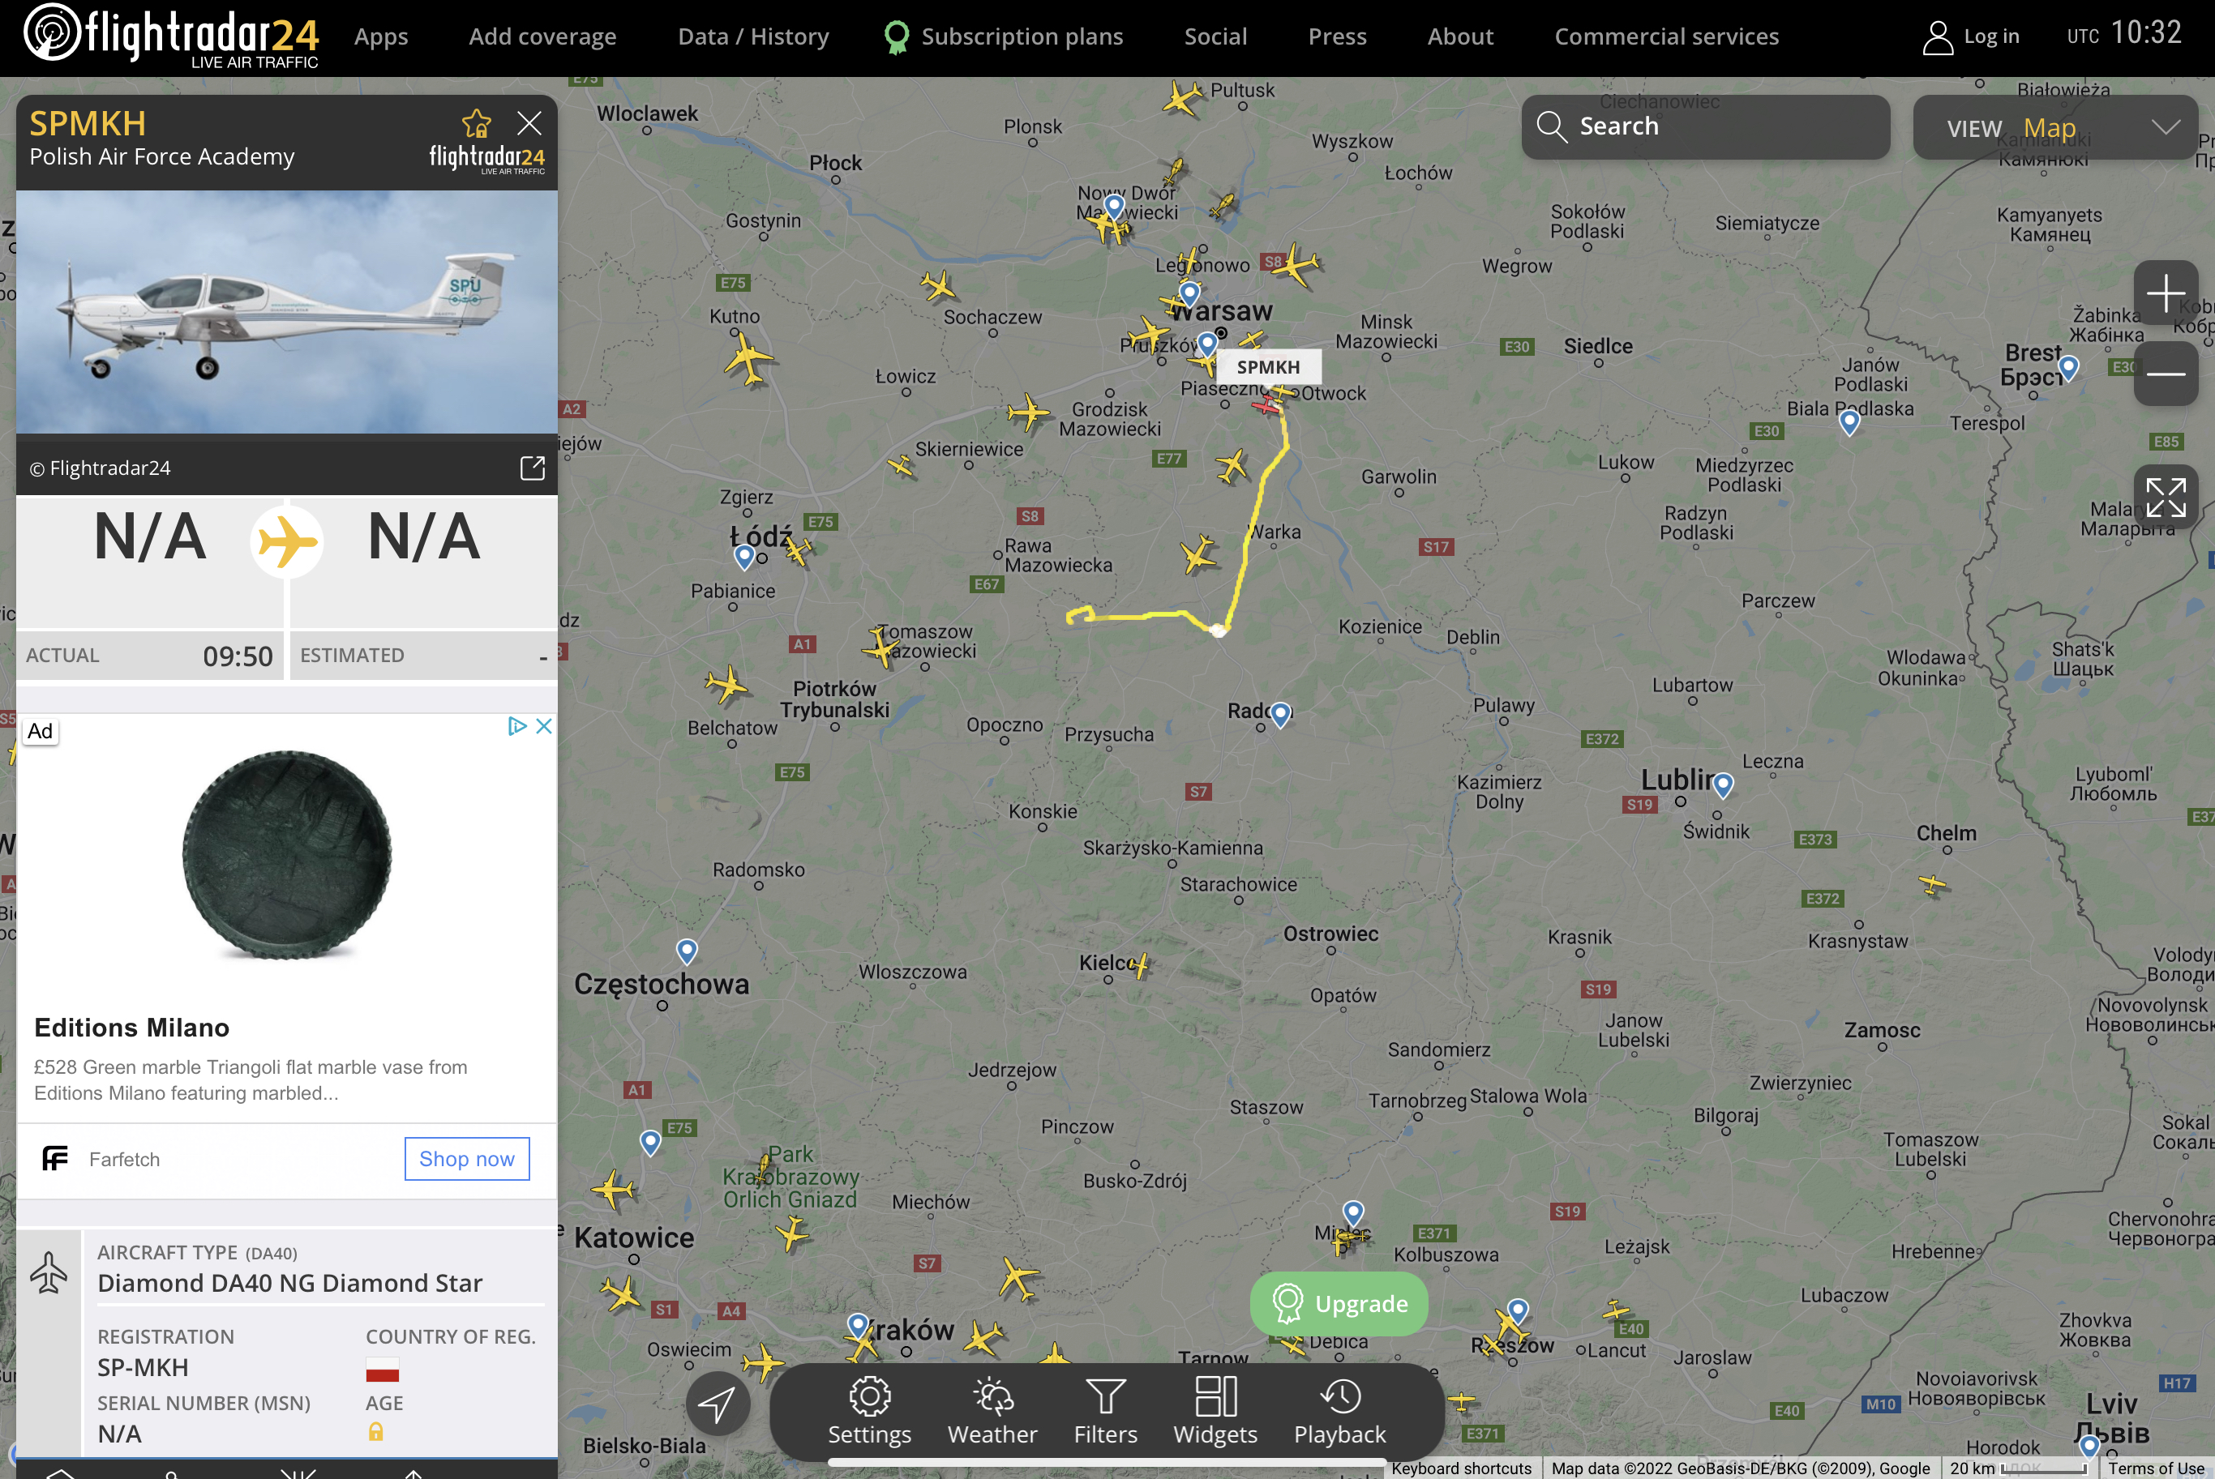Click the green Upgrade button
2215x1479 pixels.
point(1339,1304)
